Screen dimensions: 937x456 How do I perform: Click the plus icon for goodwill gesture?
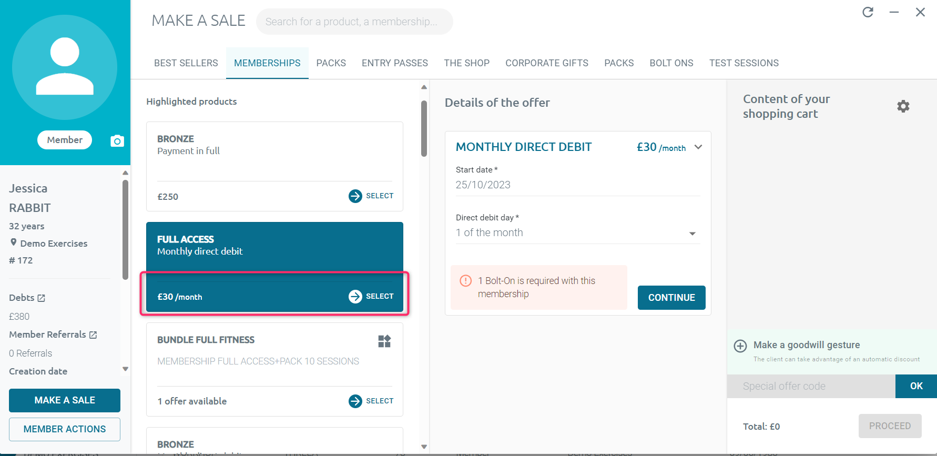[740, 346]
